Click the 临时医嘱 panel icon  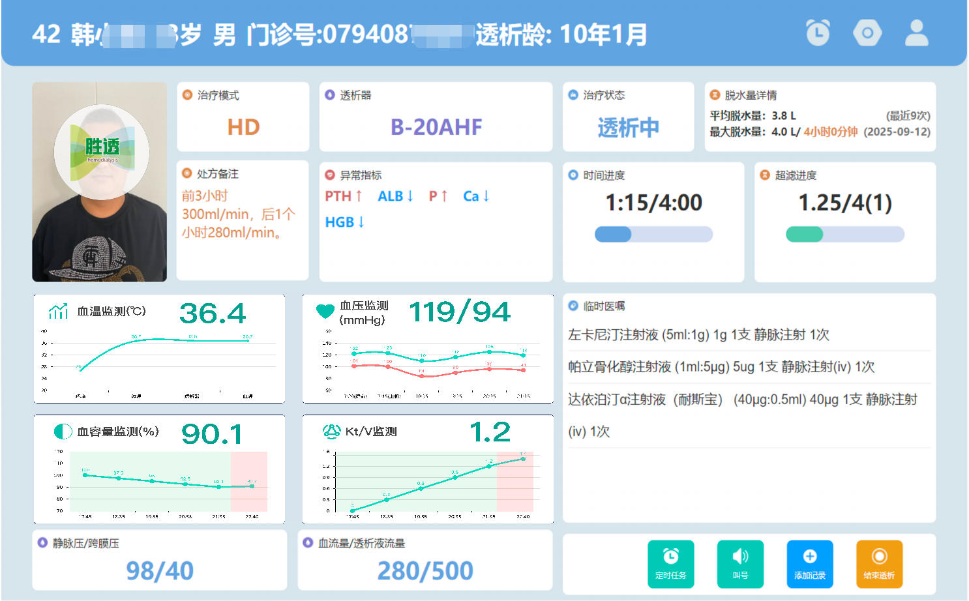click(574, 305)
